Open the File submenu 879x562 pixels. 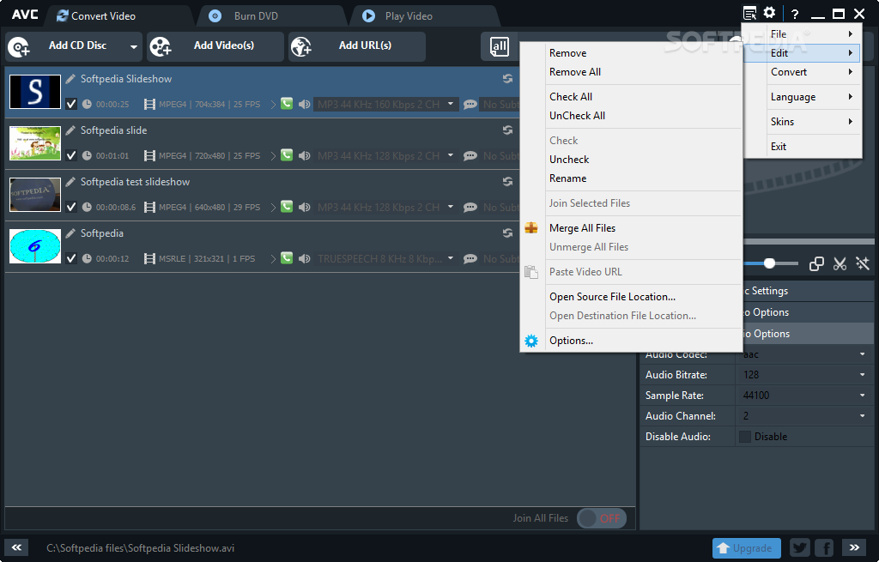tap(803, 34)
